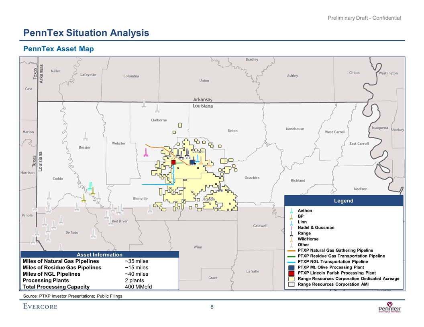Click the PennTex logo in footer
424x327 pixels.
[389, 307]
